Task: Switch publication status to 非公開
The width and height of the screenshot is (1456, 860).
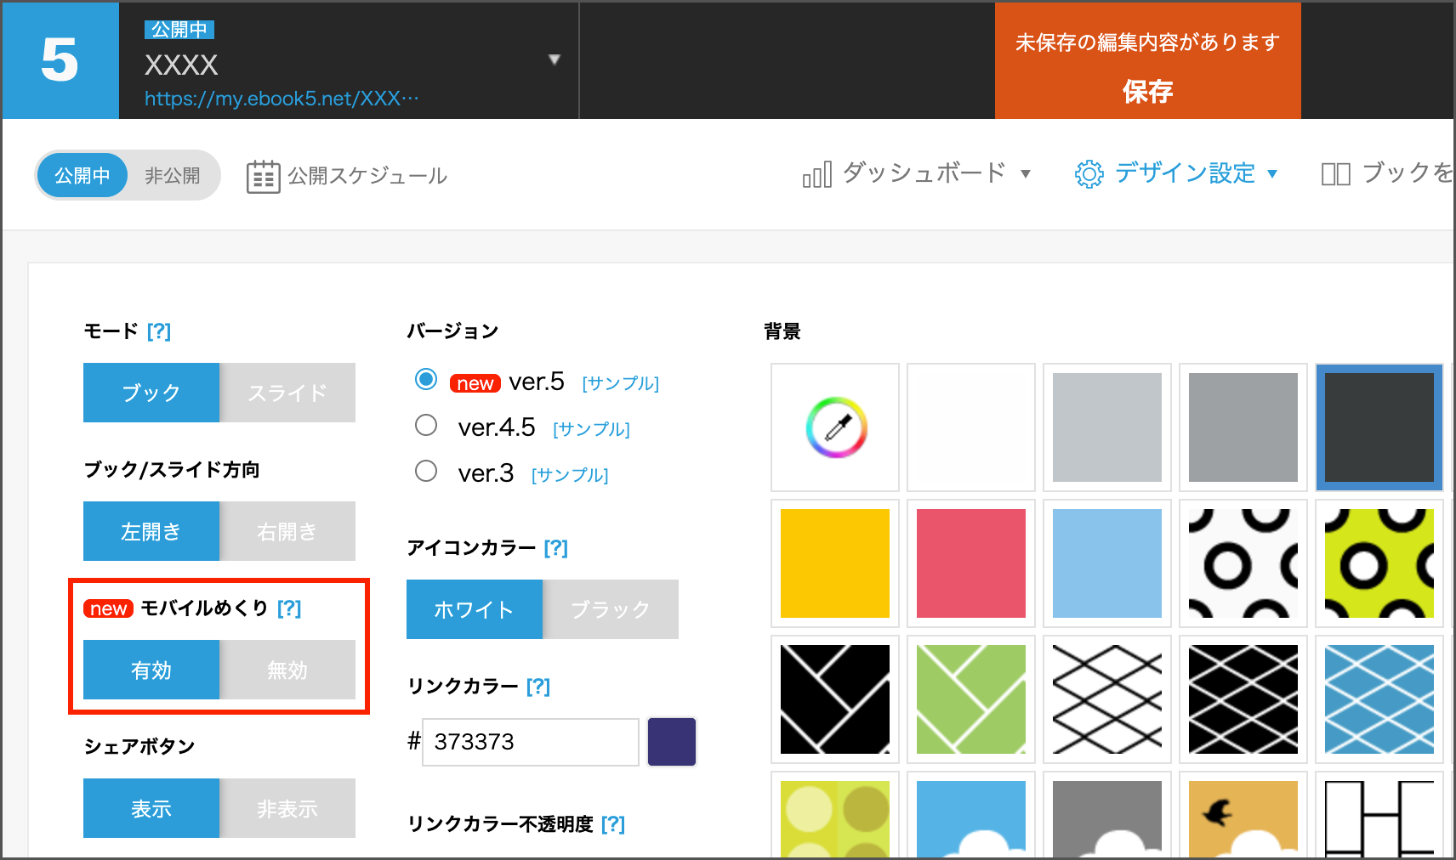Action: [x=173, y=176]
